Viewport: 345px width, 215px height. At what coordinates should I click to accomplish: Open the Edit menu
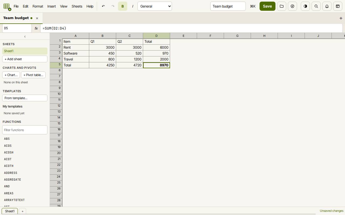click(26, 6)
